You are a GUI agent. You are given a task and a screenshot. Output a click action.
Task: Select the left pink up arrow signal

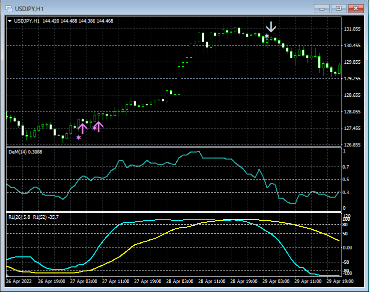click(83, 128)
